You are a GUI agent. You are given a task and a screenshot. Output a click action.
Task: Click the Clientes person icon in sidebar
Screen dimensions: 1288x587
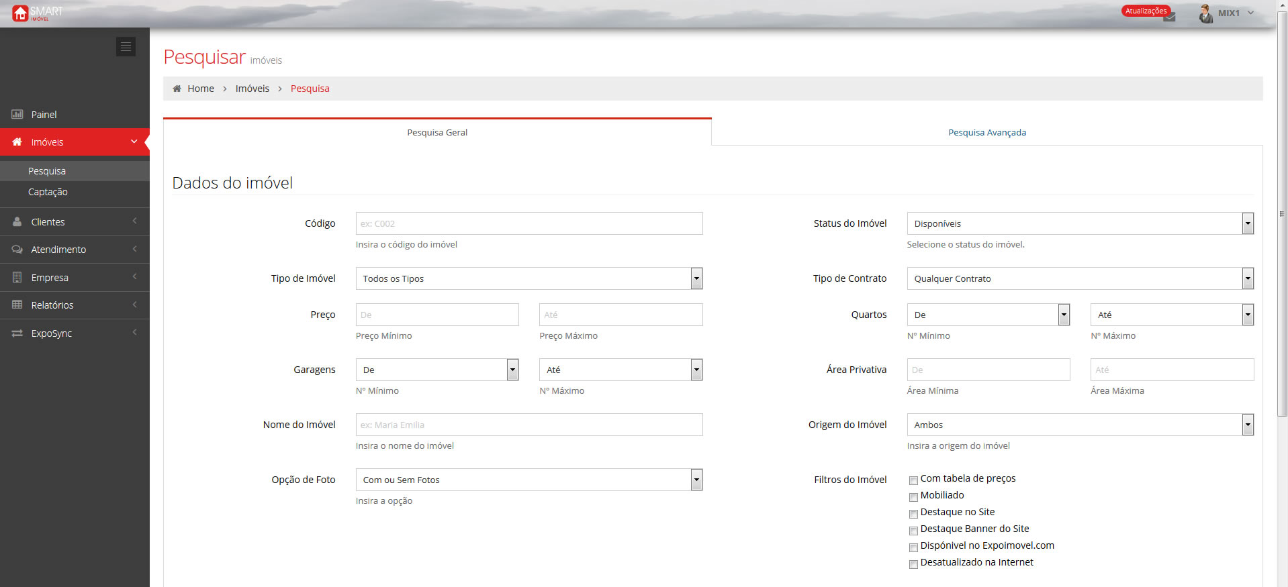(x=17, y=222)
